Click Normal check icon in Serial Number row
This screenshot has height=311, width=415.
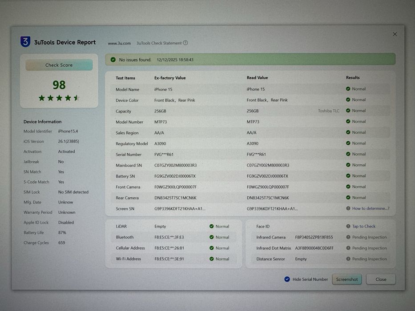click(348, 154)
